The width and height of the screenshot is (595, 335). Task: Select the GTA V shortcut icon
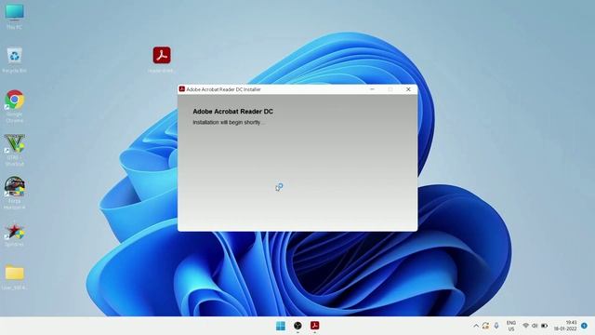click(15, 150)
